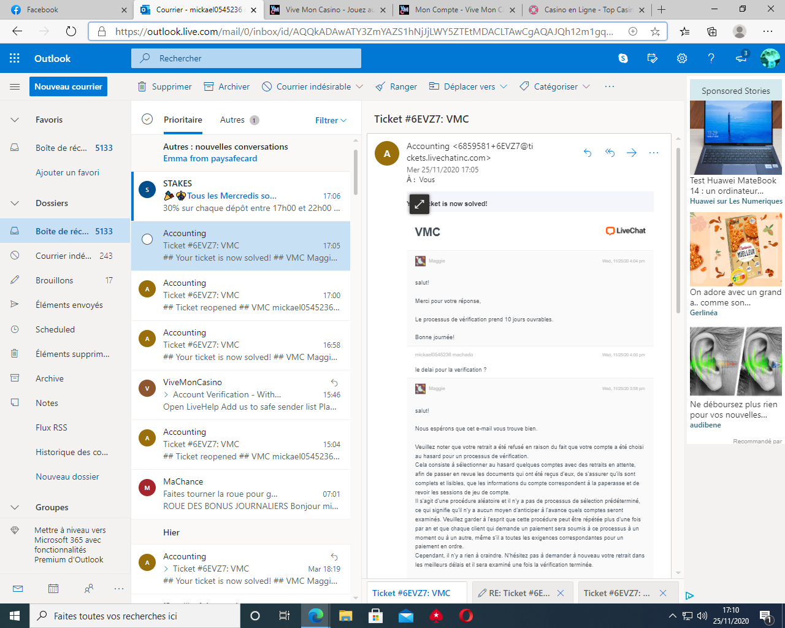Open Microsoft Store from the taskbar
The width and height of the screenshot is (785, 628).
[375, 616]
